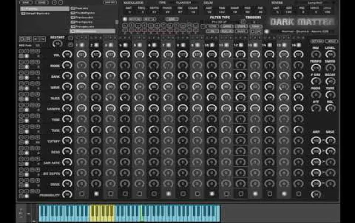Open the reverb type dropdown at top right

pyautogui.click(x=315, y=3)
